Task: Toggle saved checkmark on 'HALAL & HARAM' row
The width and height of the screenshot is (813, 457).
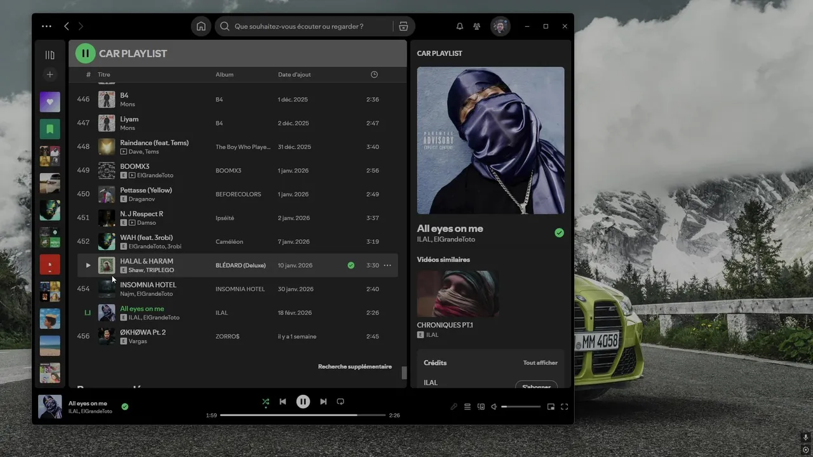Action: pyautogui.click(x=351, y=265)
